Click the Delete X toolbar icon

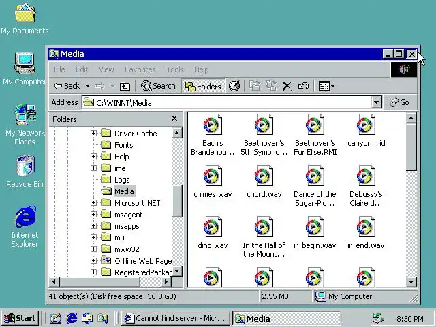(287, 87)
